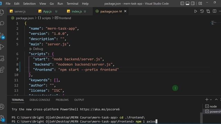Click the Run play icon in editor toolbar
Screen dimensions: 221x124
pos(195,11)
